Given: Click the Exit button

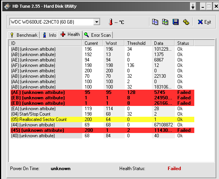Looking at the screenshot, I should pos(204,22).
